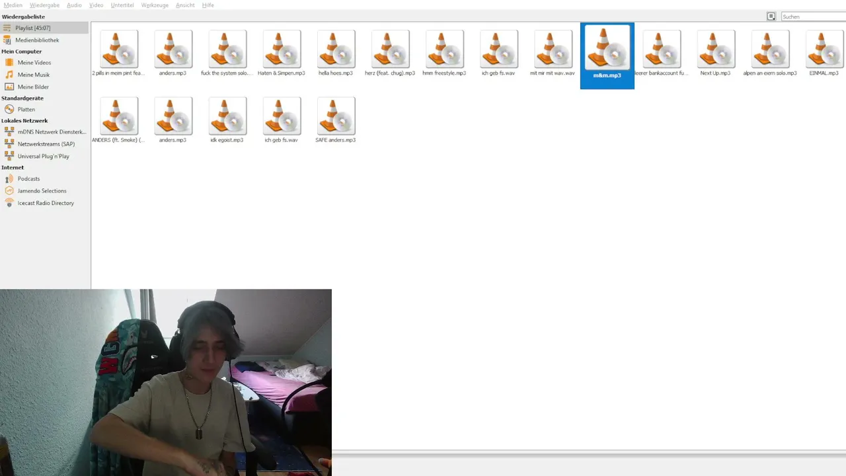Open the Video menu
This screenshot has height=476, width=846.
tap(96, 5)
